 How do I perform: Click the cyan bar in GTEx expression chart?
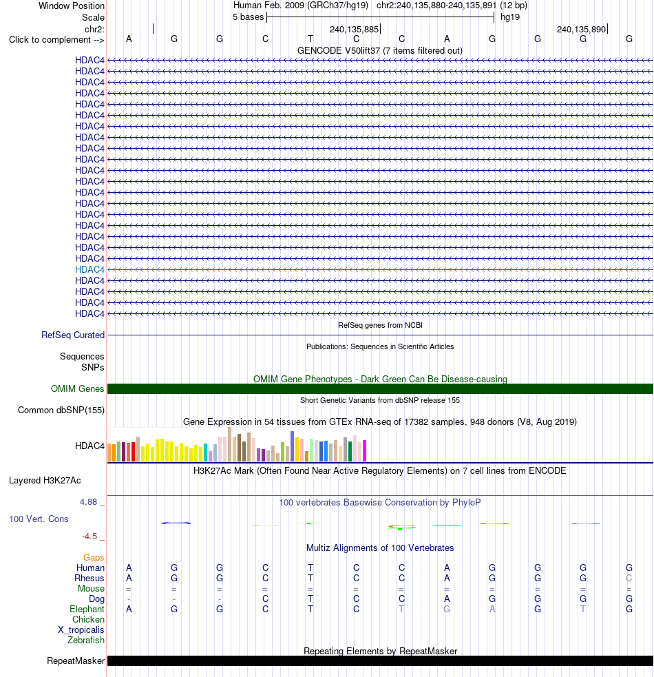pos(205,452)
